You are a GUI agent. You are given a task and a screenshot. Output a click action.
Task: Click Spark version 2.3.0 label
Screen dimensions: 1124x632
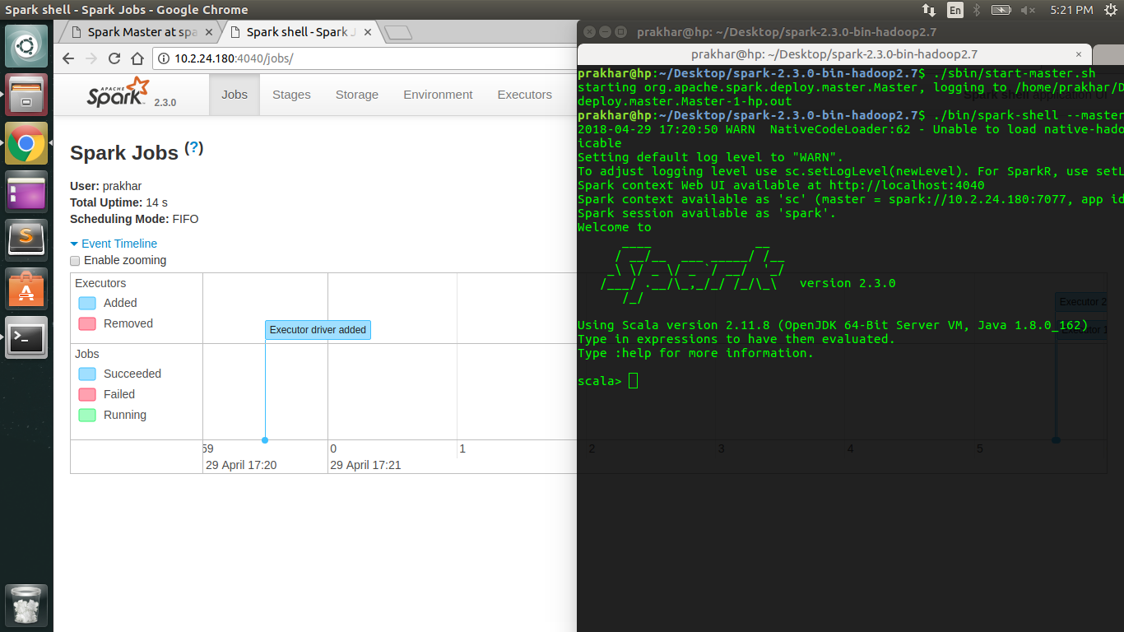point(165,103)
